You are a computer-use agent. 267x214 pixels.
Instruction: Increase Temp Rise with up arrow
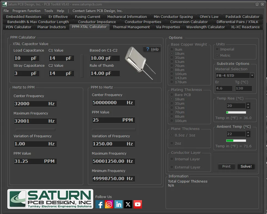[248, 104]
